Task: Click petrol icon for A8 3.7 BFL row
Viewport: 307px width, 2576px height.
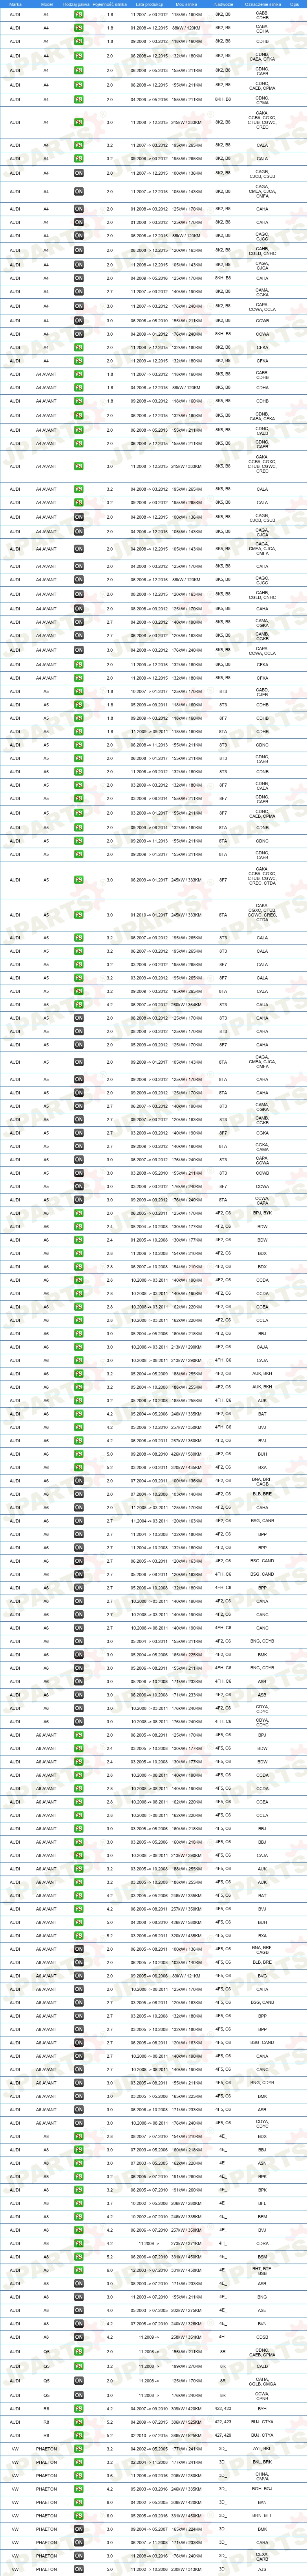Action: [x=79, y=2203]
